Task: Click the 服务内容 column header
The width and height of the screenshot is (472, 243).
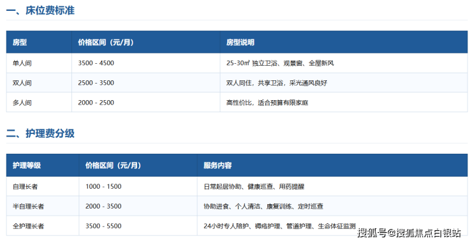Action: point(218,165)
